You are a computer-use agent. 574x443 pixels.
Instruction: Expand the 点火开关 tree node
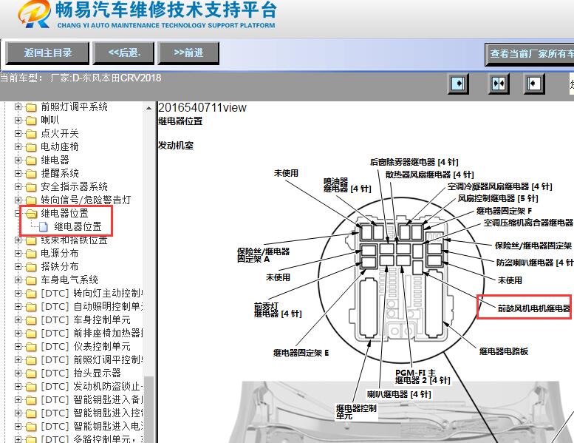18,133
